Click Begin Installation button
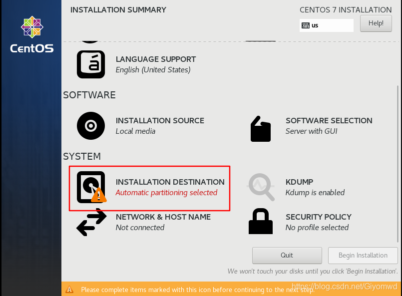Viewport: 402px width, 296px height. pos(363,255)
